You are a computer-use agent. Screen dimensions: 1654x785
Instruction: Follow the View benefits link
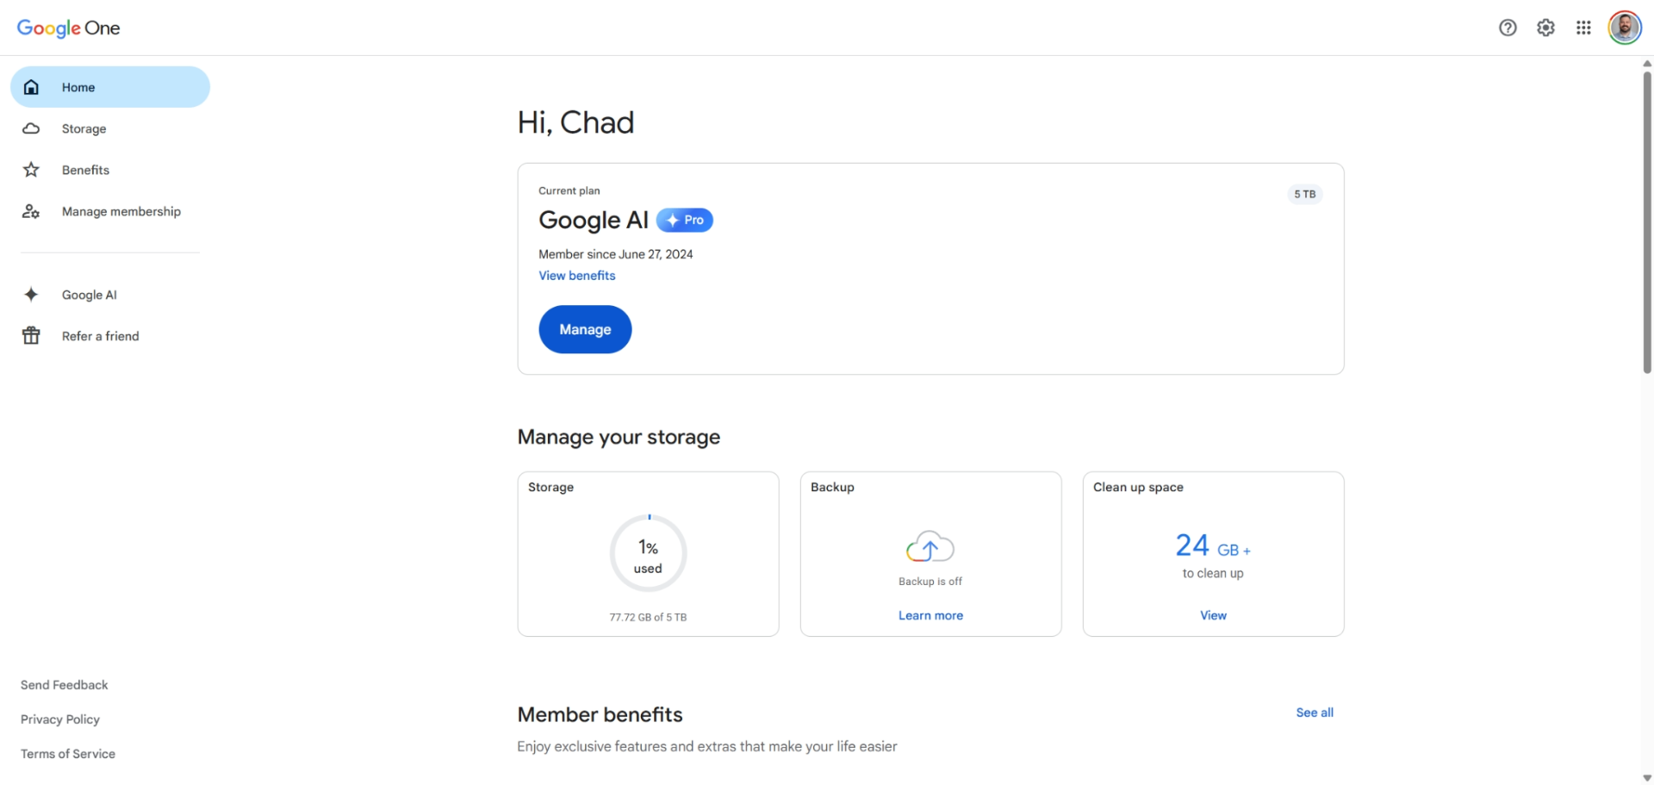577,276
